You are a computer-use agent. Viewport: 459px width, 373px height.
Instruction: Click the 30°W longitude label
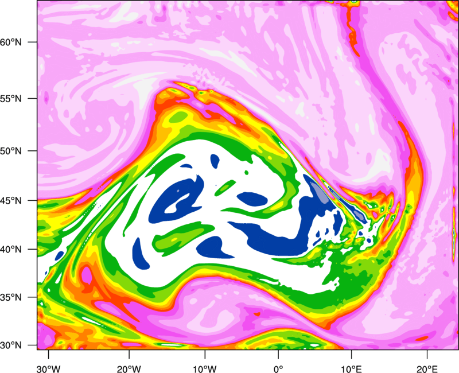[x=48, y=369]
